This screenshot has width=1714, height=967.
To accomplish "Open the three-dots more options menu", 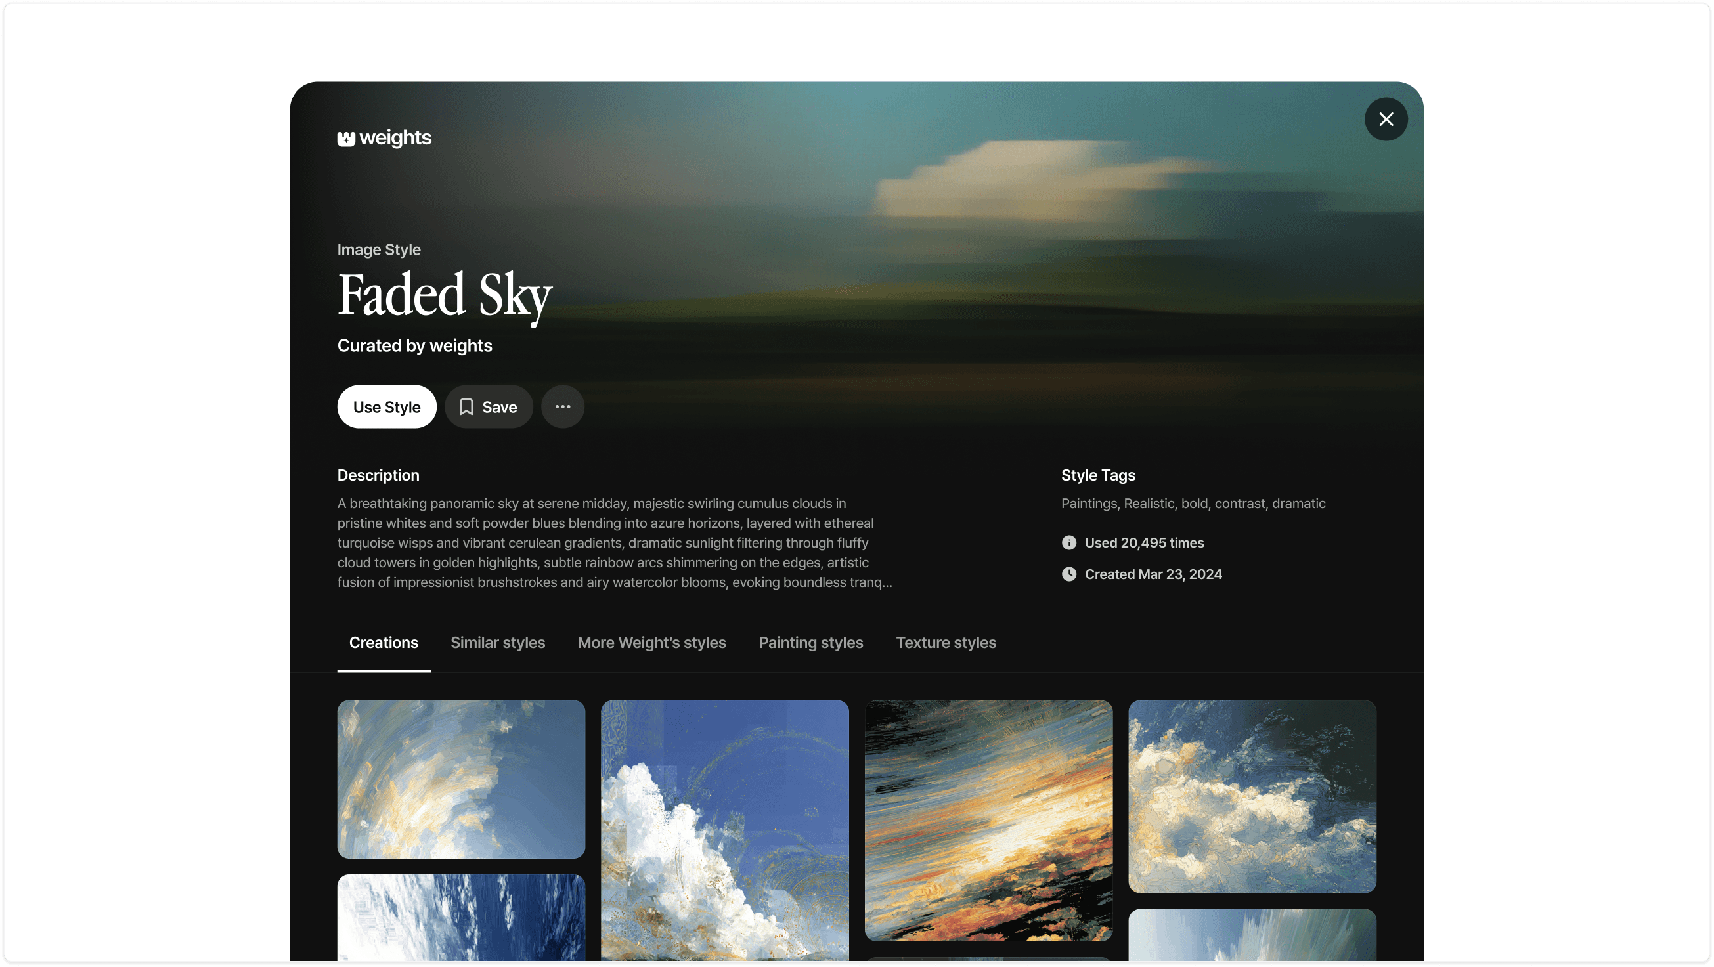I will (x=562, y=407).
